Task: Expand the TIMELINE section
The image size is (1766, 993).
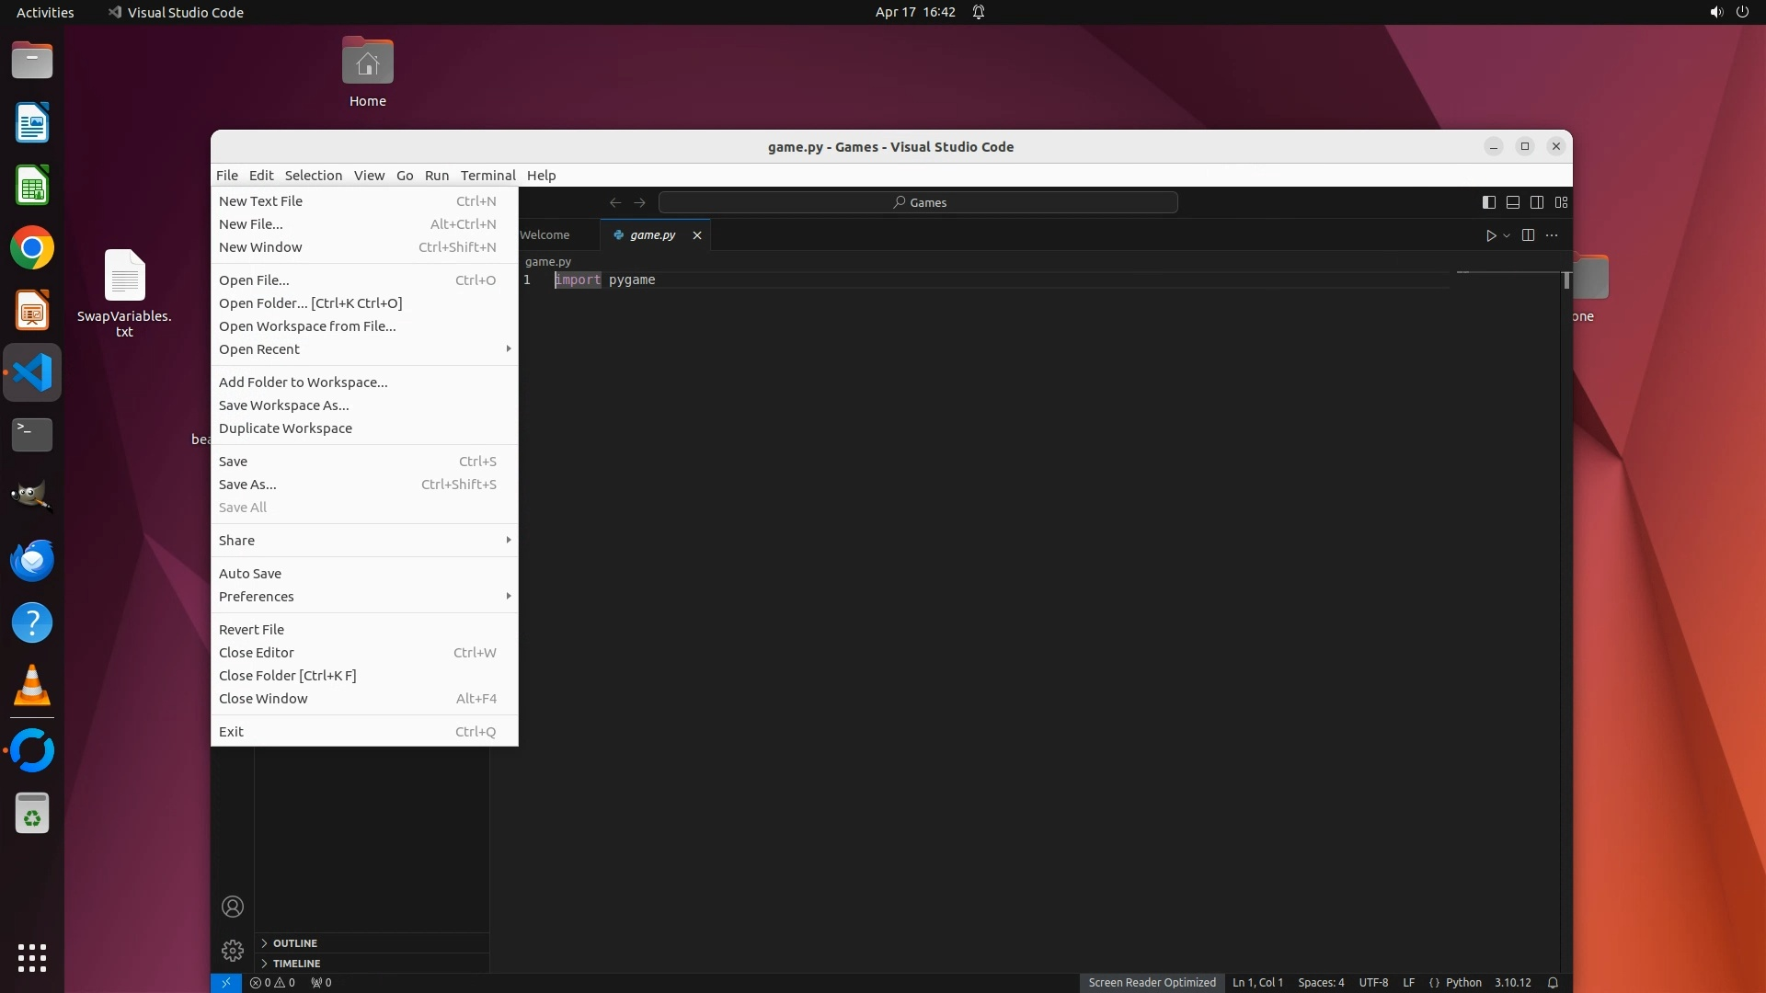Action: tap(296, 964)
